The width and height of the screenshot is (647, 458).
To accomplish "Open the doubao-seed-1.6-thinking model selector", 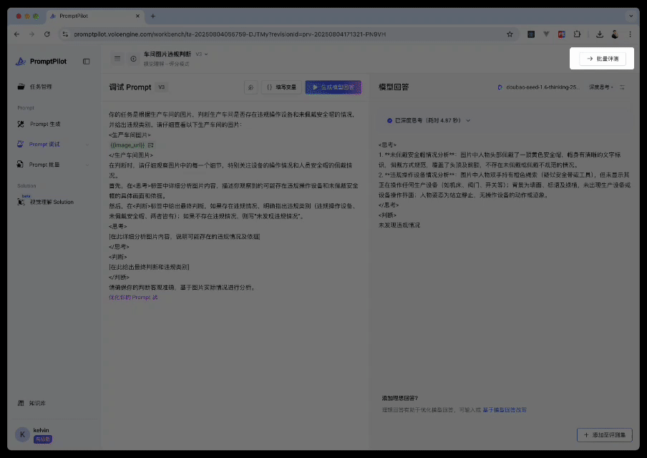I will click(x=539, y=87).
